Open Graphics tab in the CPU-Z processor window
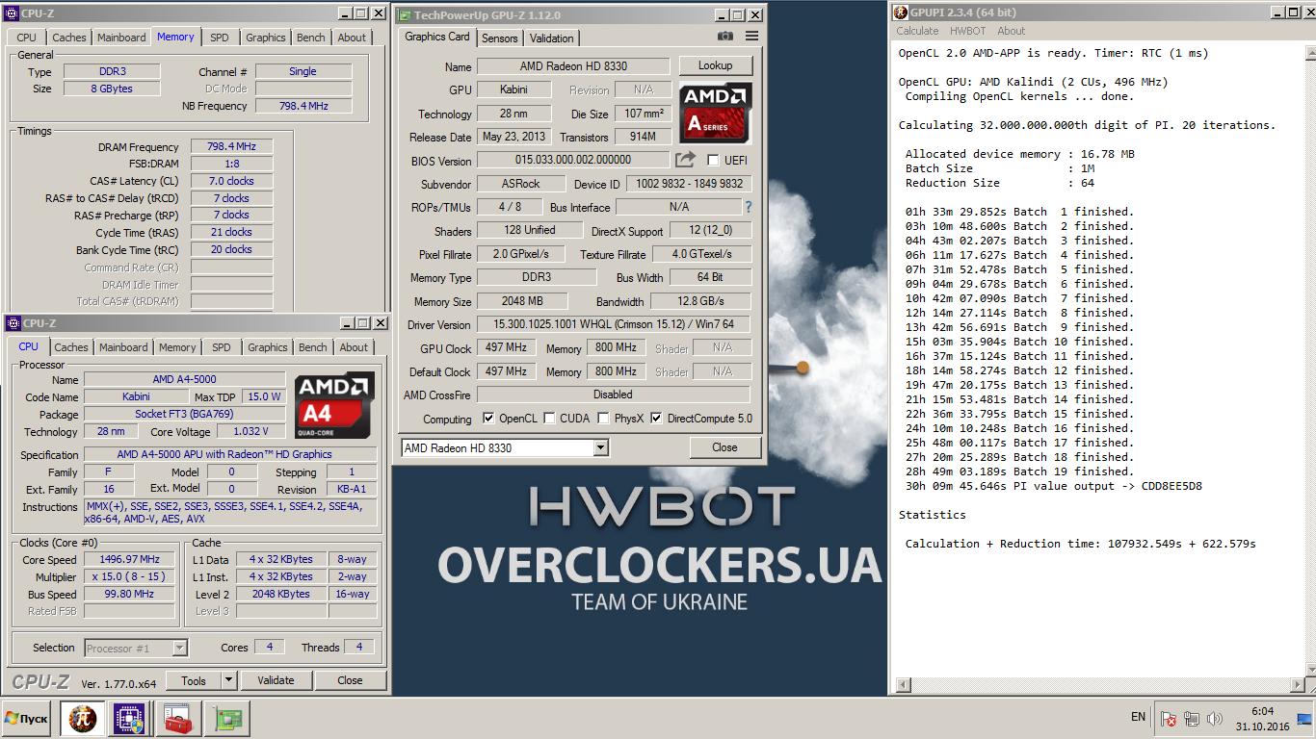Image resolution: width=1316 pixels, height=739 pixels. 267,347
